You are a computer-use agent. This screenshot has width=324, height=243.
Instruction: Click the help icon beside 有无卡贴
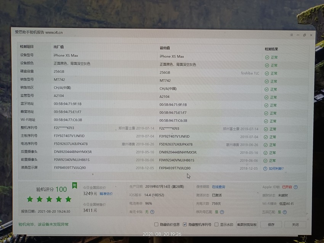coord(152,212)
